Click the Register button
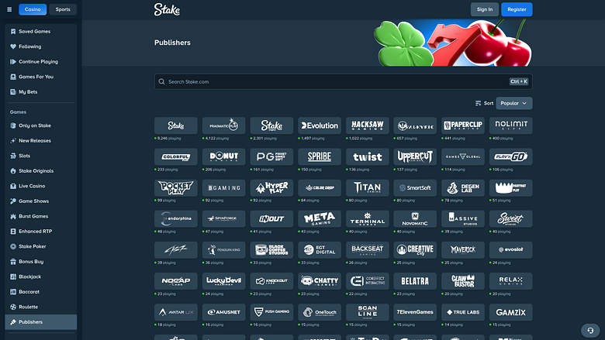Image resolution: width=605 pixels, height=340 pixels. click(x=517, y=9)
